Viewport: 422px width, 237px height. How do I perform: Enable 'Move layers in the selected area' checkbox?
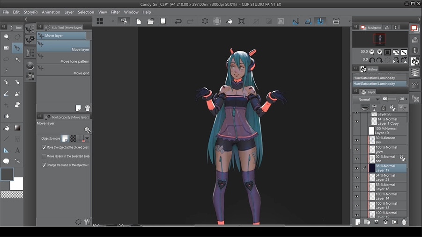pyautogui.click(x=44, y=156)
